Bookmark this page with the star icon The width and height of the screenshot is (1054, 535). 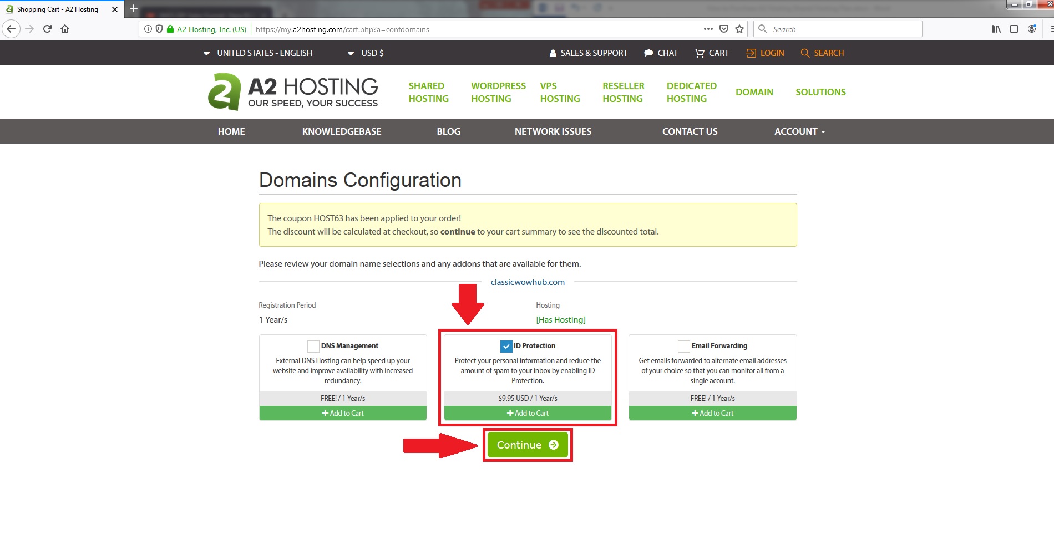[x=739, y=29]
